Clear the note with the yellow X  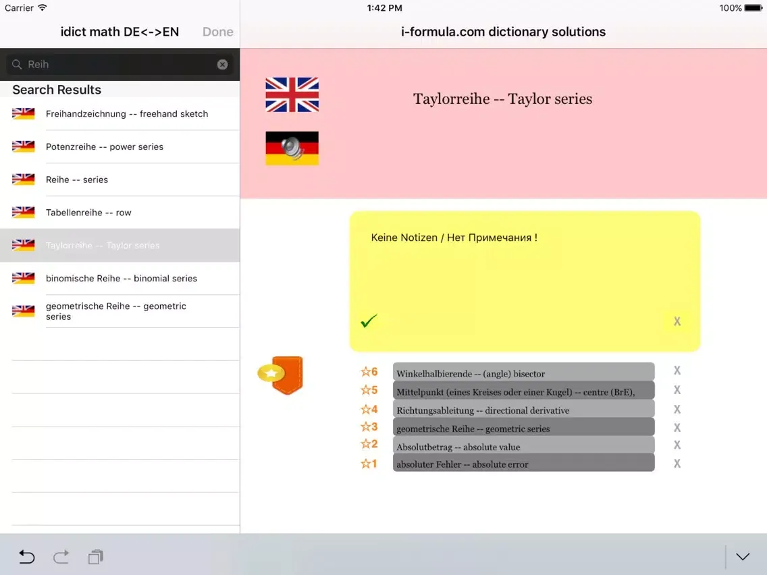pos(677,321)
